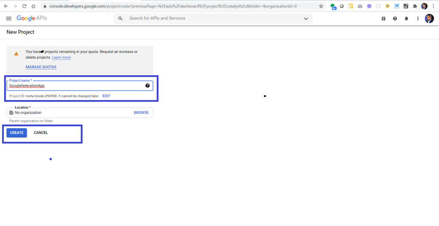Click the Create button
439x226 pixels.
[x=17, y=133]
